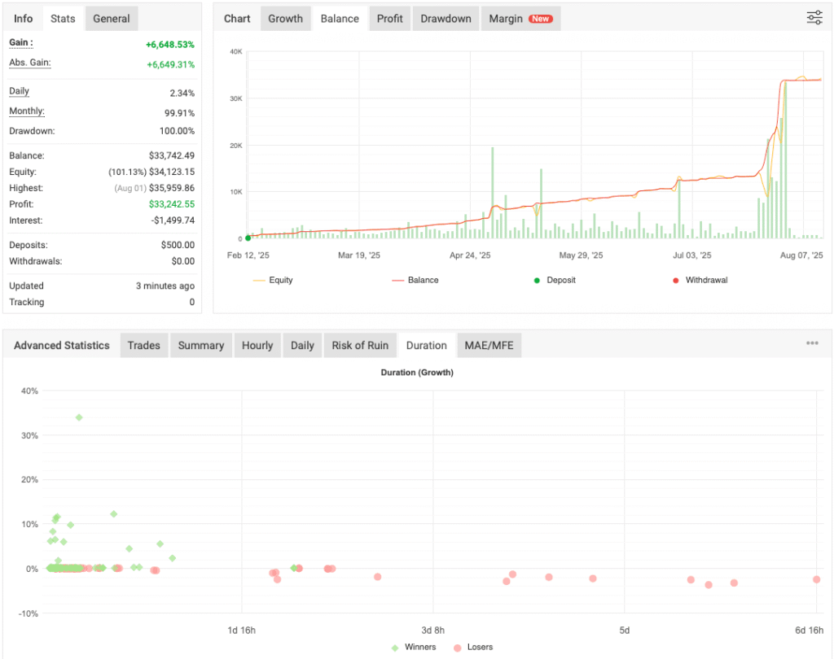Viewport: 834px width, 659px height.
Task: Click the green Deposit legend dot
Action: coord(537,280)
